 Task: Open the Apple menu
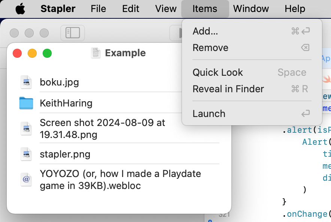(x=20, y=9)
